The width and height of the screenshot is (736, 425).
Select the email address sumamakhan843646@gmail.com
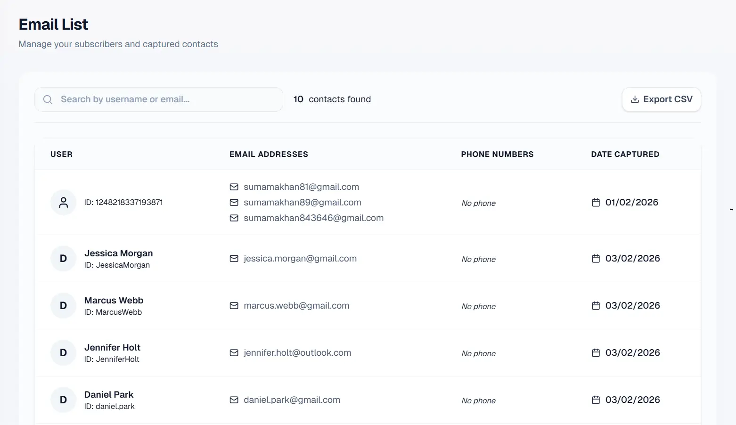pyautogui.click(x=313, y=218)
